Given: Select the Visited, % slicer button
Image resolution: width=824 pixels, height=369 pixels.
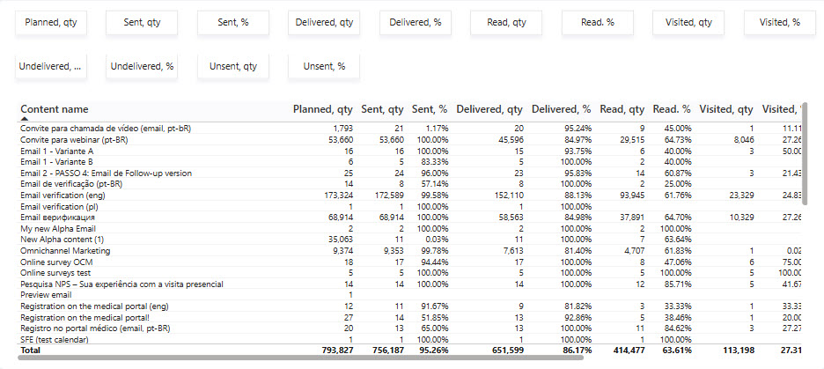Looking at the screenshot, I should pos(780,23).
